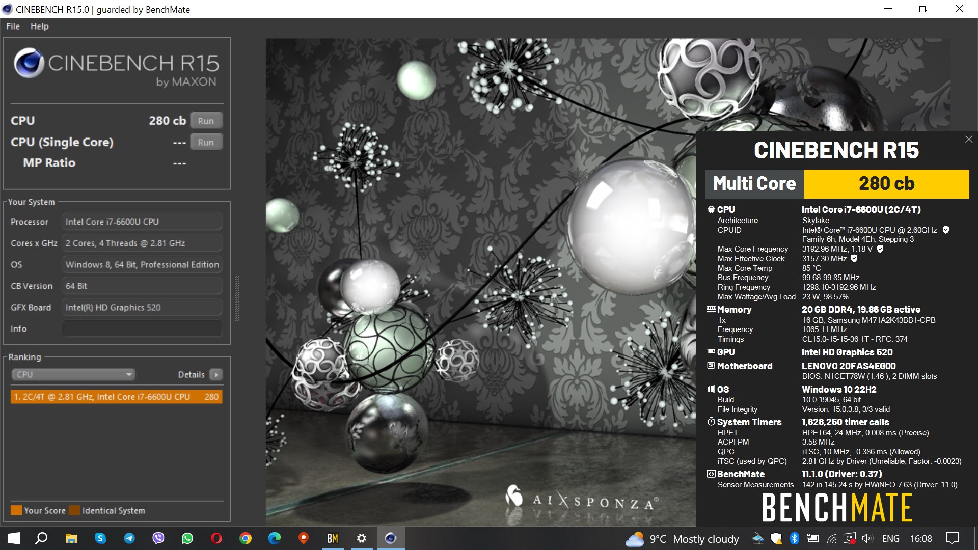Click the GPU section icon in BenchMate panel
The image size is (978, 550).
pyautogui.click(x=711, y=352)
